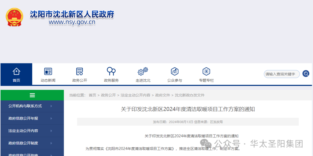313x156 pixels.
Task: Go to 政务服务 nav label
Action: 111,80
